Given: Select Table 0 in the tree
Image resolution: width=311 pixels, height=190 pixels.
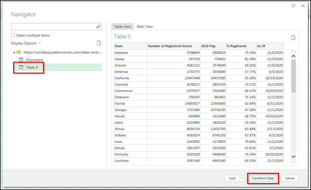Looking at the screenshot, I should coord(32,67).
